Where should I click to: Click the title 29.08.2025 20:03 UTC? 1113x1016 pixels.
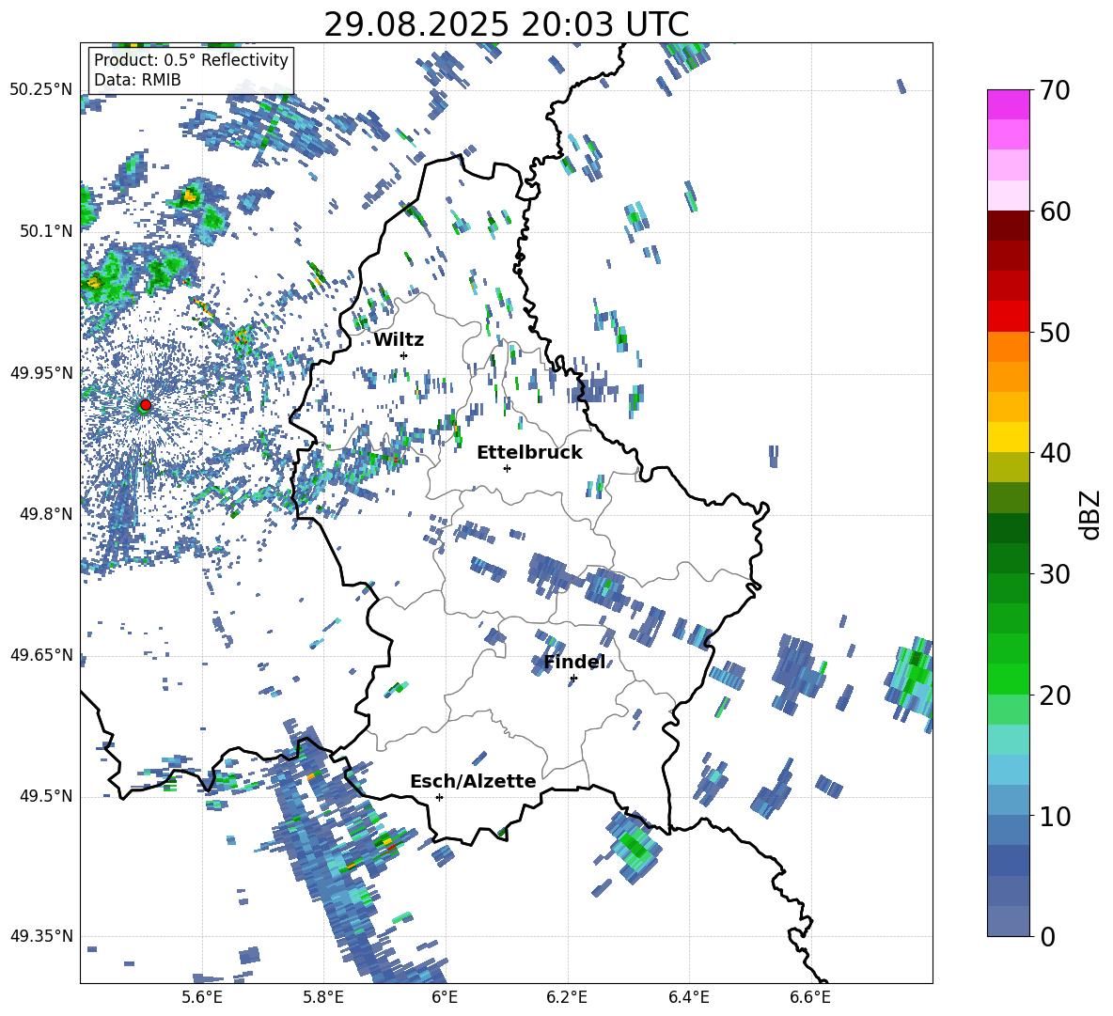click(x=506, y=24)
